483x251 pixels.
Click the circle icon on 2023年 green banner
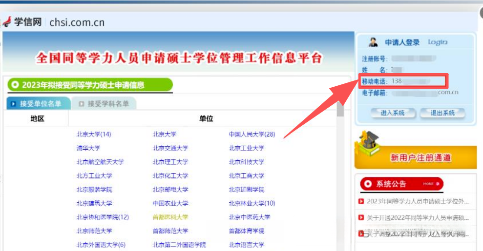point(15,84)
